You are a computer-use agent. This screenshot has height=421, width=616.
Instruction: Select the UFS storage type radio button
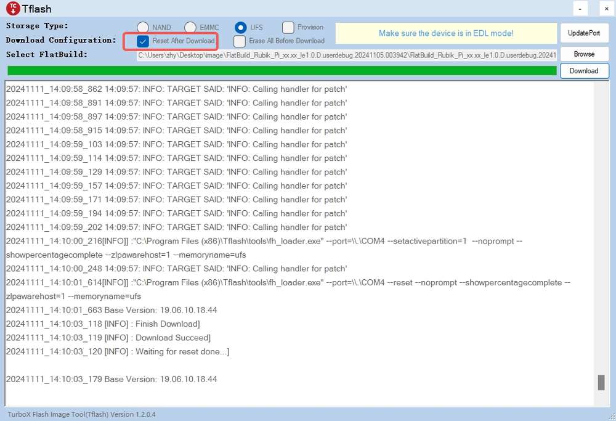coord(240,27)
